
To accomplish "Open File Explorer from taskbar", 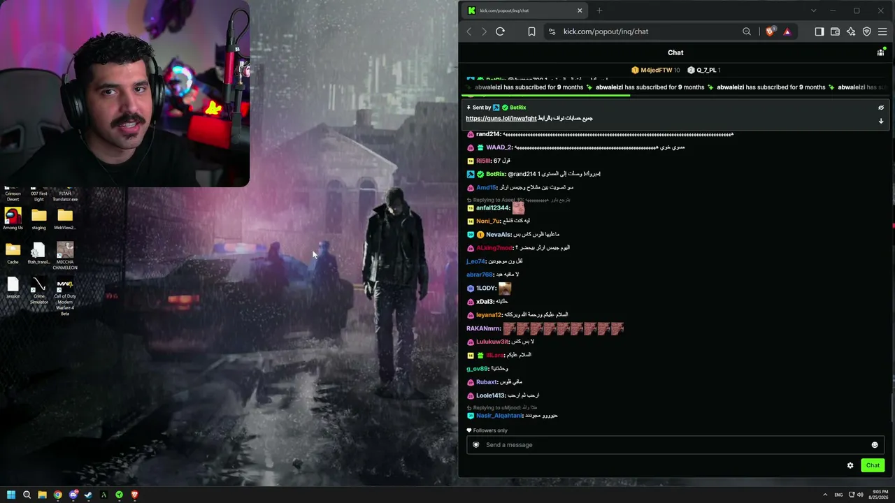I will pyautogui.click(x=42, y=495).
